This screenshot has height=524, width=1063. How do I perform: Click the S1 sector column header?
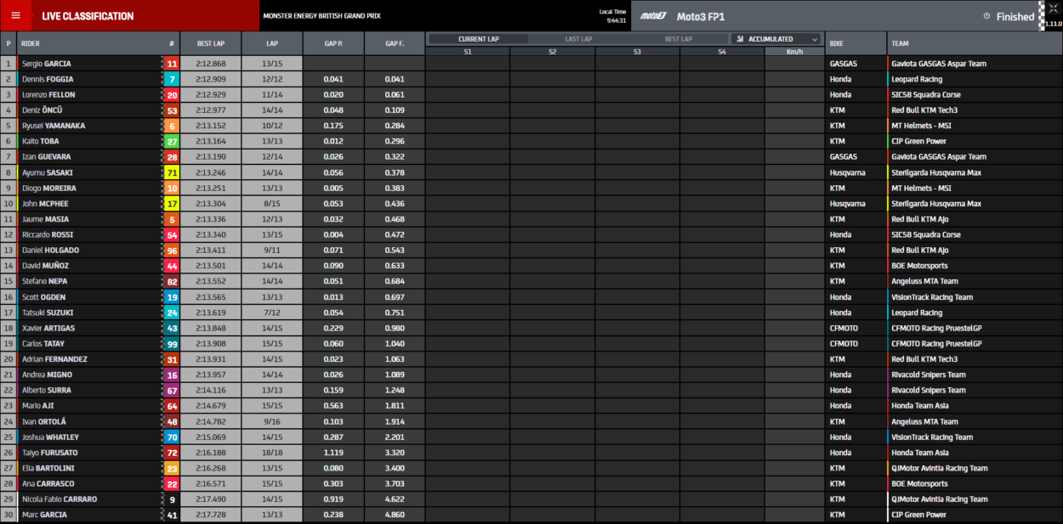468,52
